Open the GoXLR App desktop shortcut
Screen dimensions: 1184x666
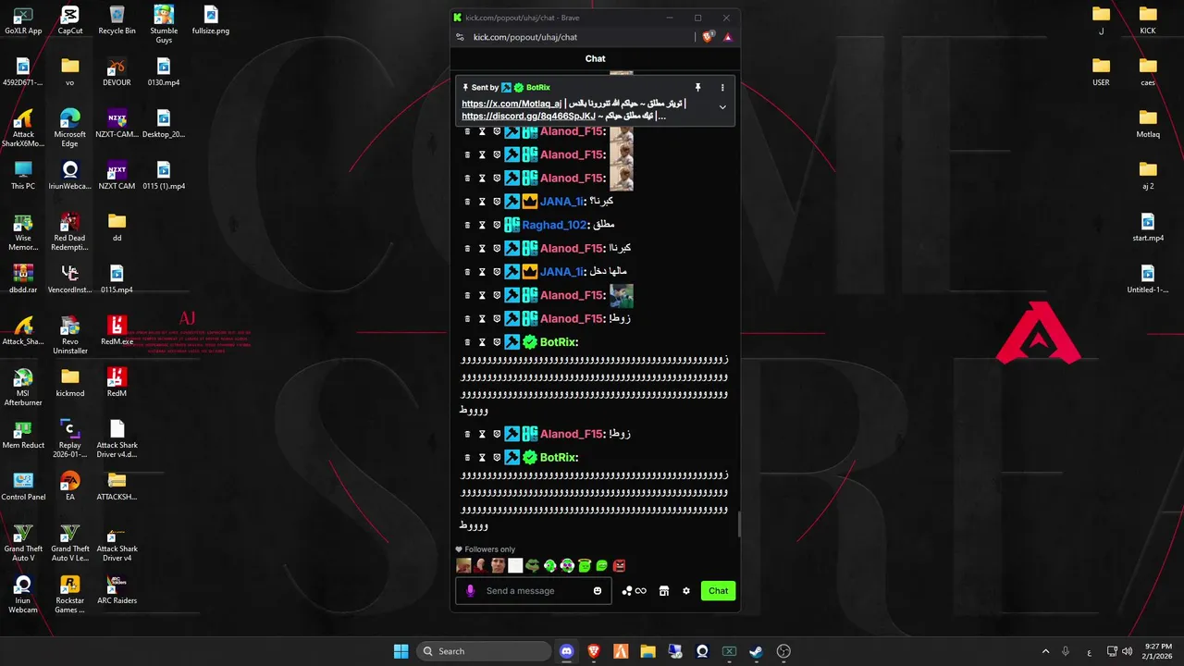tap(23, 21)
